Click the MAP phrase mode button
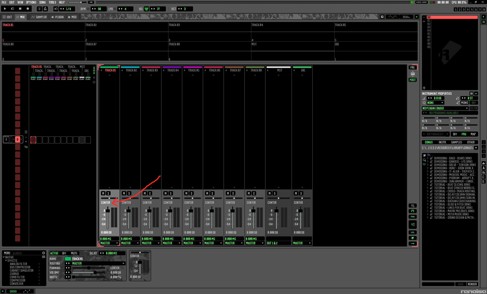This screenshot has width=487, height=294. click(473, 134)
